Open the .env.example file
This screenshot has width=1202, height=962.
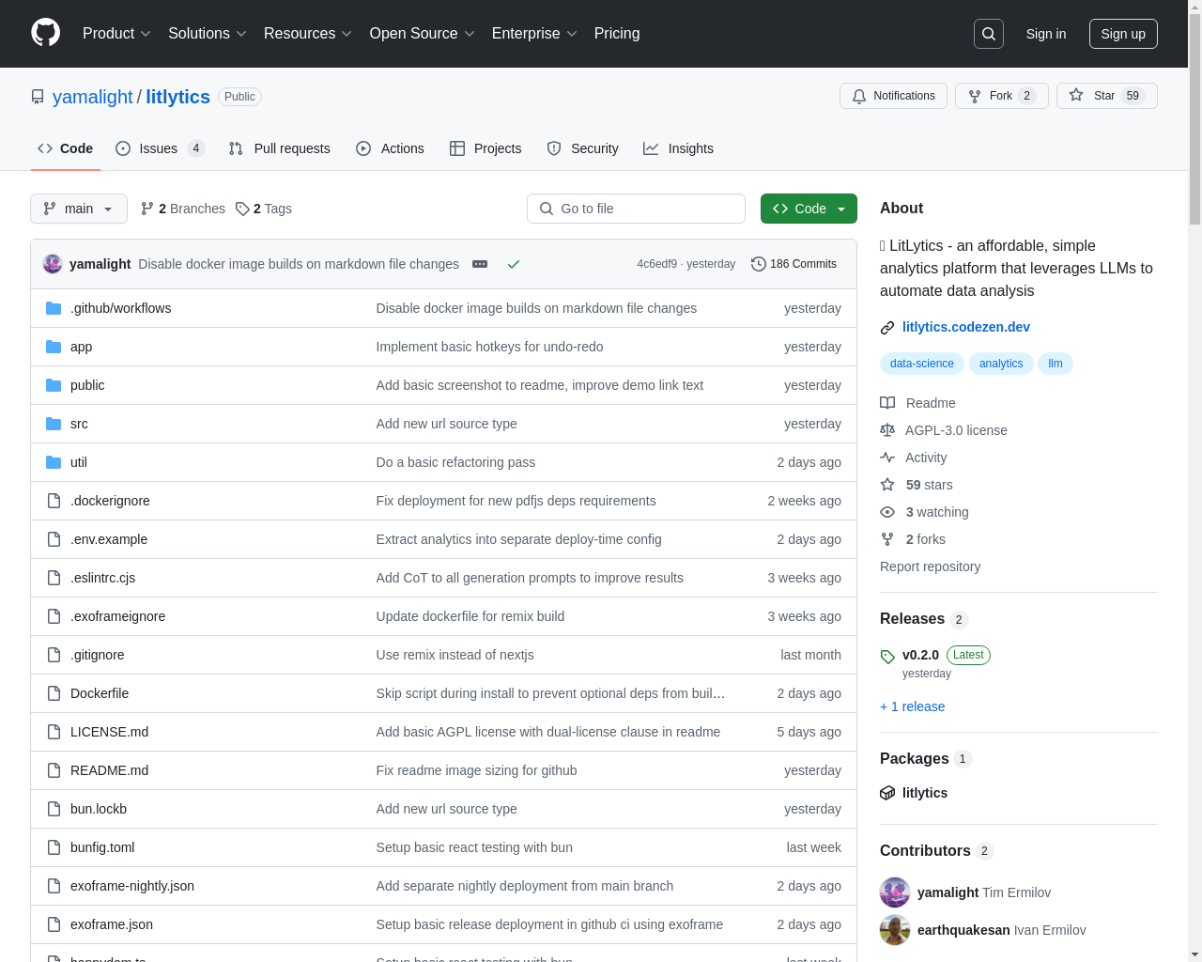[109, 539]
